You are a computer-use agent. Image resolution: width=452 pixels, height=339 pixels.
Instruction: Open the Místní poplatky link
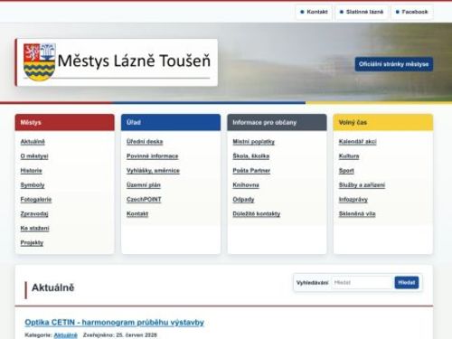253,142
